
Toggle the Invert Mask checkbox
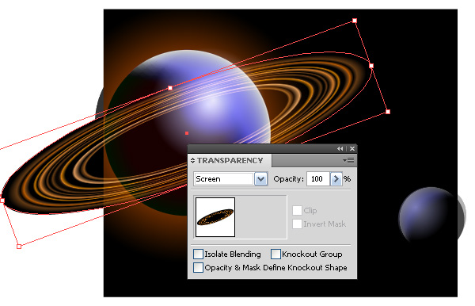coord(297,224)
